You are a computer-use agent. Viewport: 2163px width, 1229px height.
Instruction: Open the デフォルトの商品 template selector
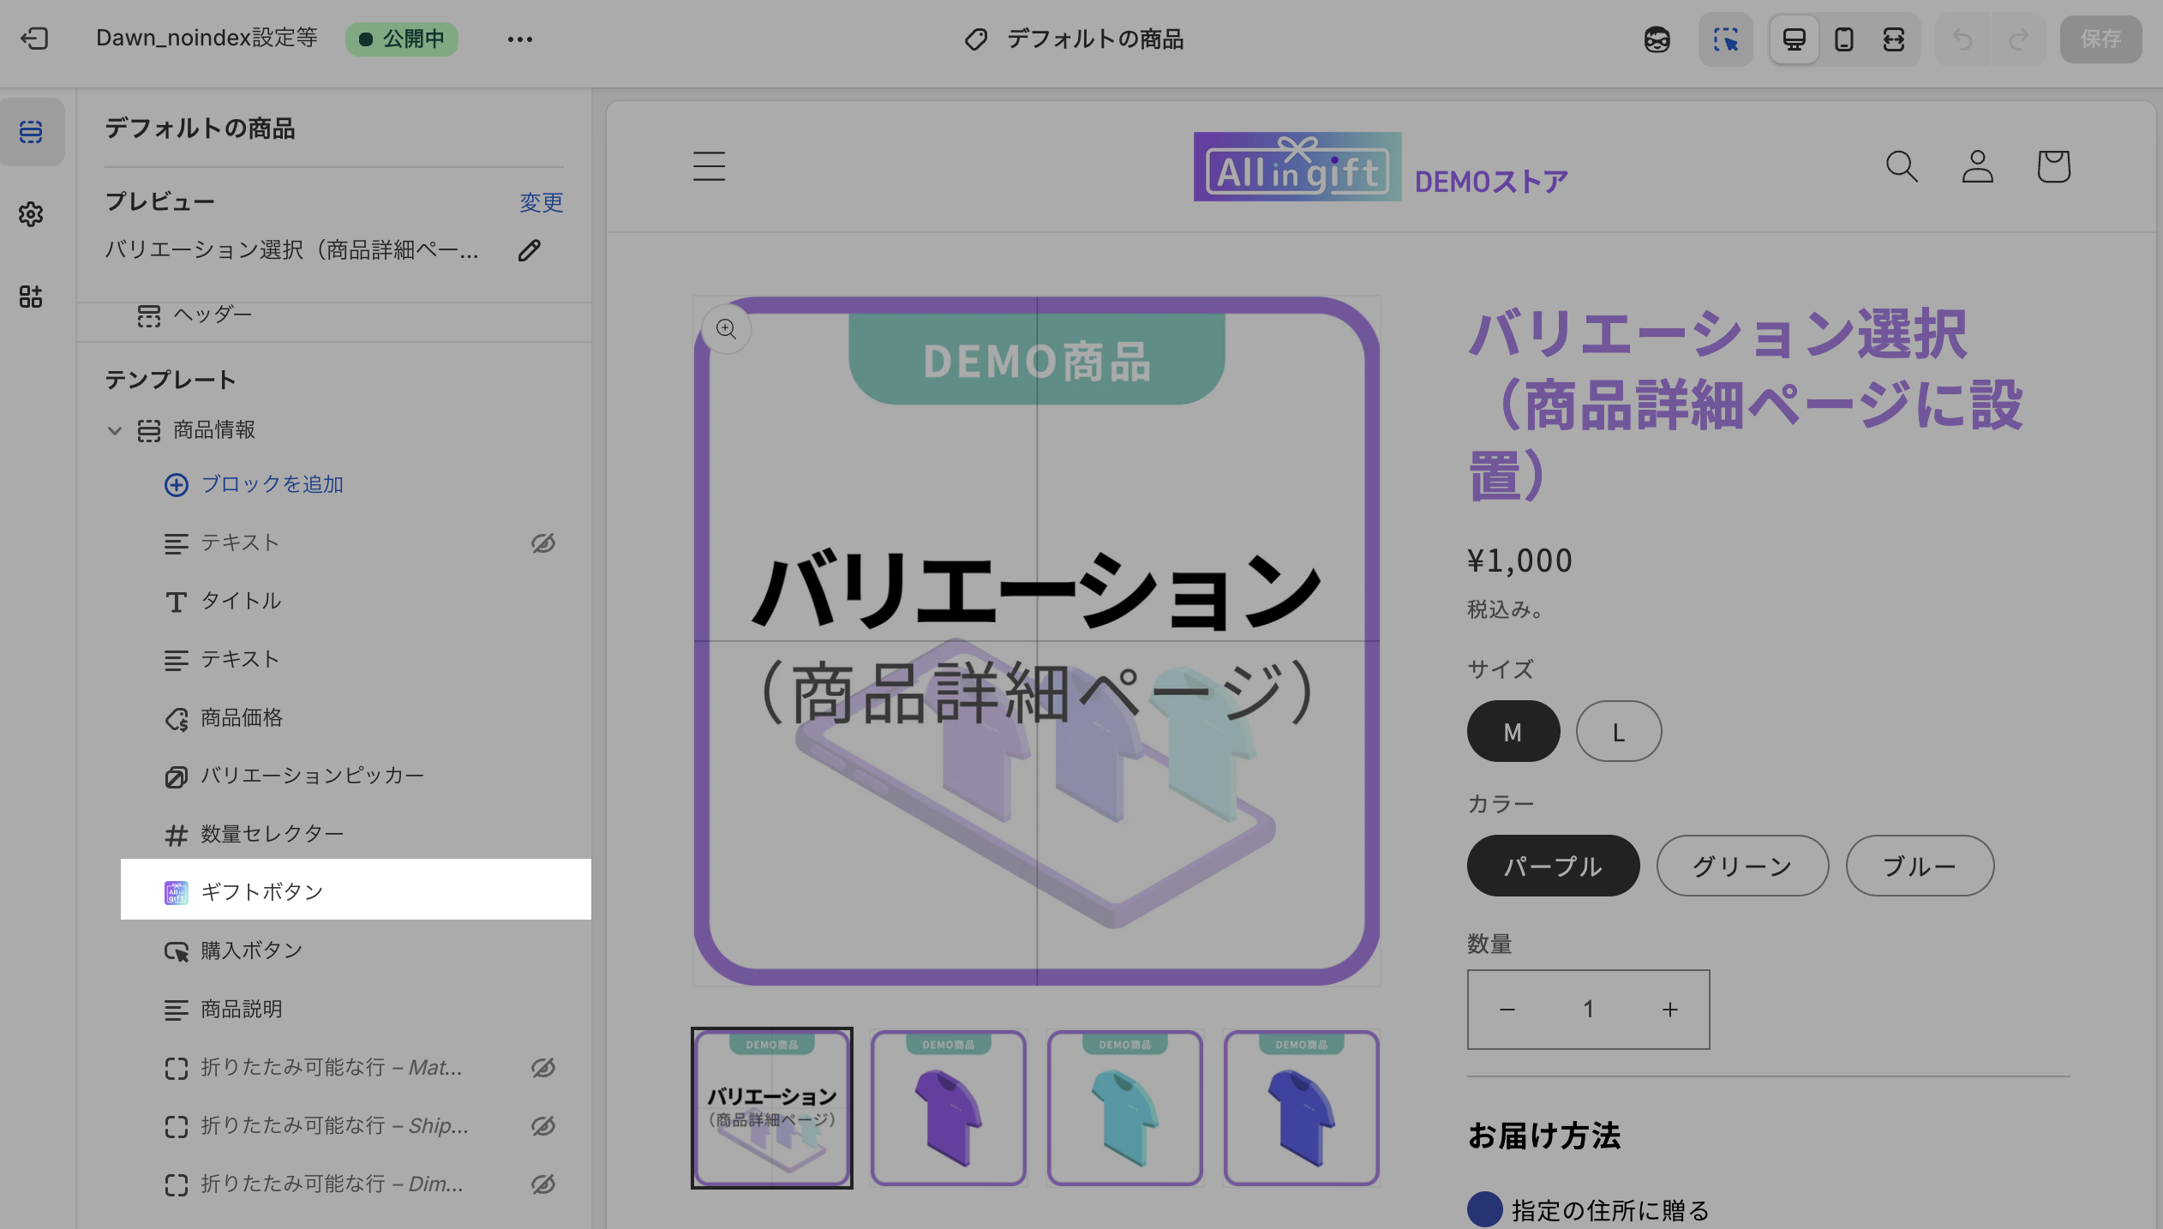tap(1074, 39)
